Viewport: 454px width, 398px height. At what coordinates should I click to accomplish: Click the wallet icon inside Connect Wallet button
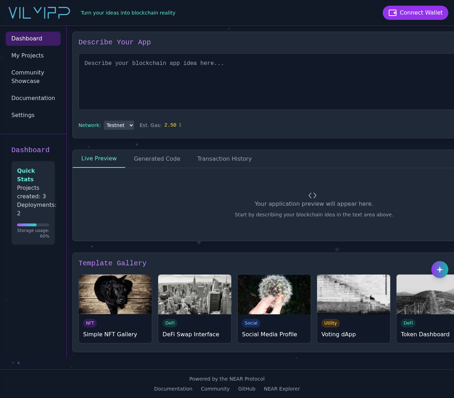392,12
